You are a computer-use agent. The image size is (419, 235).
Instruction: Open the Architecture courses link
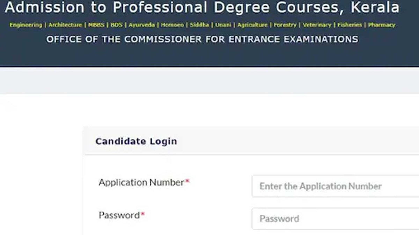click(65, 25)
